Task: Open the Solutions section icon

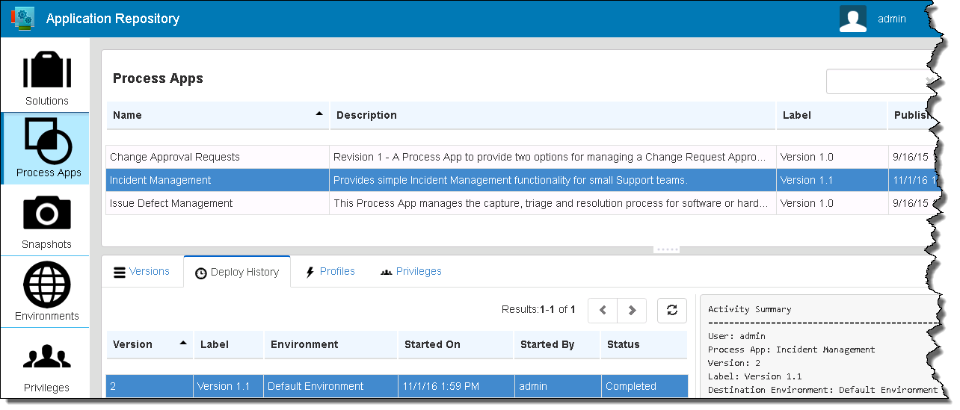Action: coord(46,70)
